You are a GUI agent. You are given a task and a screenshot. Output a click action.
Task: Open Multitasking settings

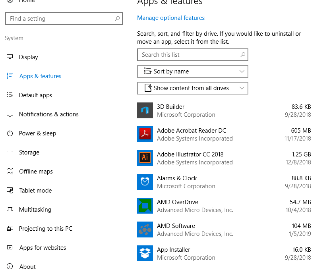tap(35, 210)
